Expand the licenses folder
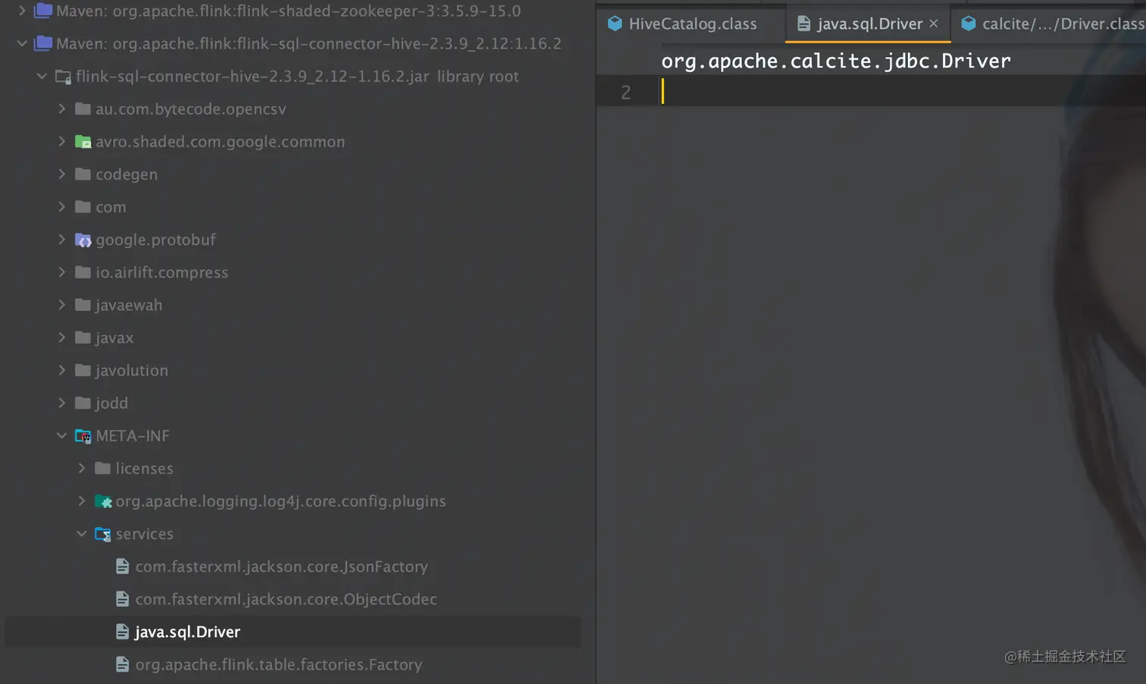Screen dimensions: 1146x684 [x=82, y=468]
